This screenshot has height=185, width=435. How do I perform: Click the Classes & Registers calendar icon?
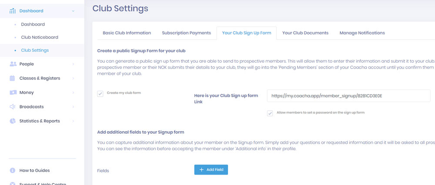[x=12, y=78]
